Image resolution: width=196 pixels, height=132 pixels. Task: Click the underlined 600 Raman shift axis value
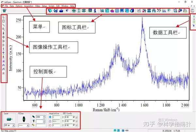35,105
